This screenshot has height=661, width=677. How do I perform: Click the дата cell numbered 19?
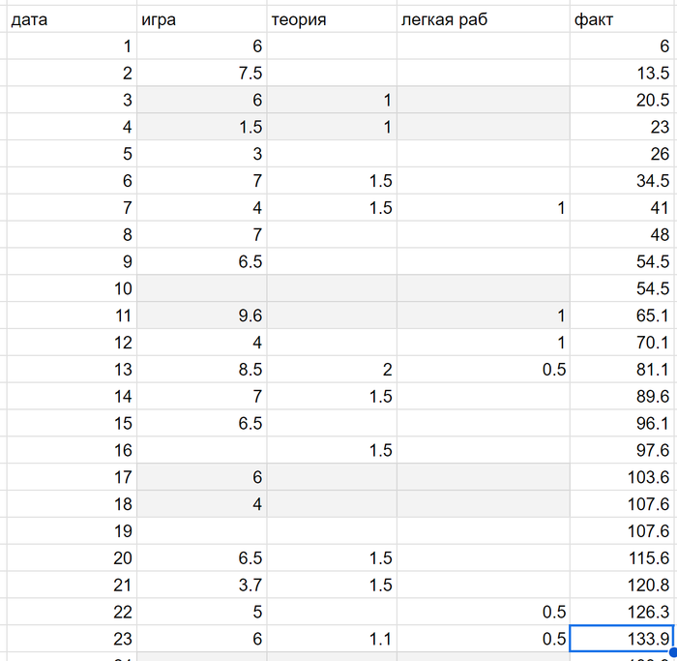(70, 530)
